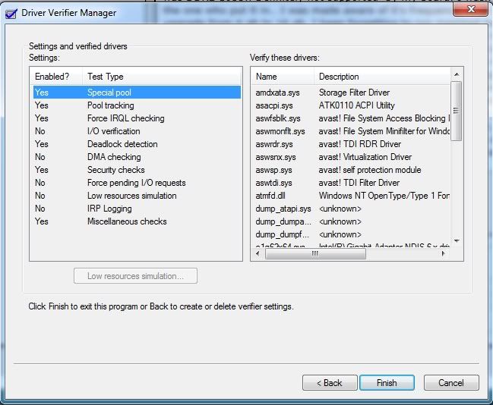This screenshot has width=493, height=405.
Task: Select dump_atapi.sys in the driver list
Action: tap(283, 209)
